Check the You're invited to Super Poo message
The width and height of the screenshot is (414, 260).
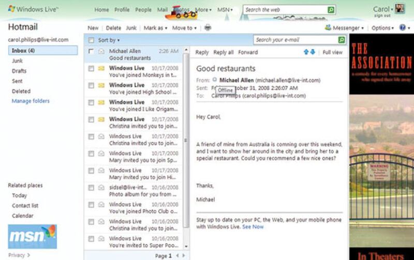tap(91, 239)
